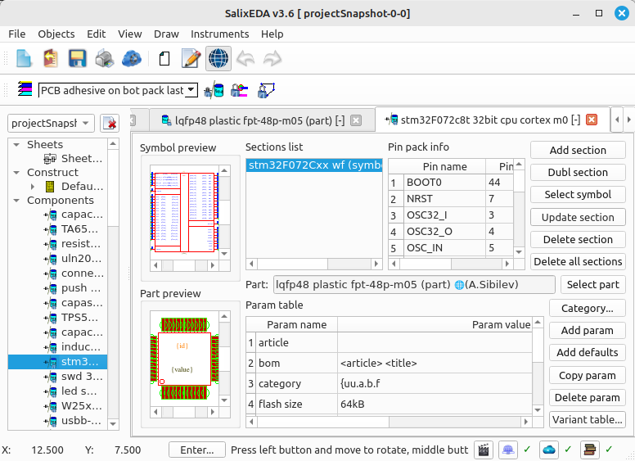The image size is (635, 461).
Task: Collapse the Construct tree node
Action: pos(16,173)
